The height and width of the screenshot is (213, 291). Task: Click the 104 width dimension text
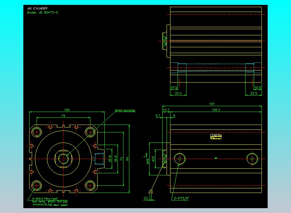[67, 110]
